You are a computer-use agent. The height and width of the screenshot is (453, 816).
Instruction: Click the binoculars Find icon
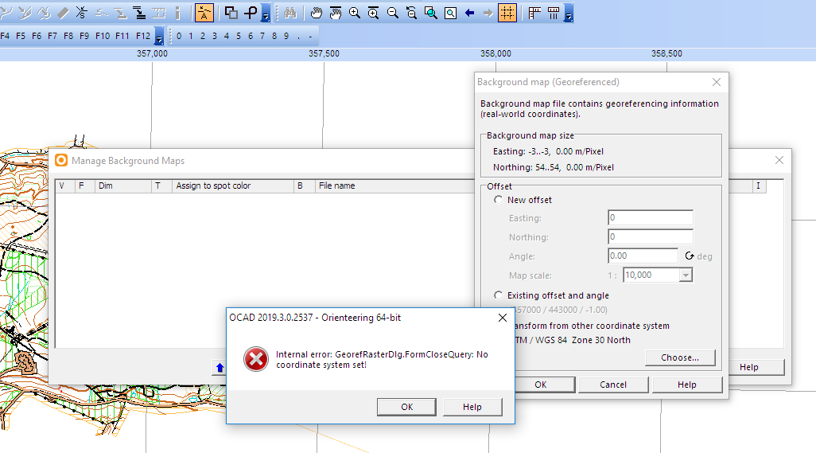tap(289, 13)
